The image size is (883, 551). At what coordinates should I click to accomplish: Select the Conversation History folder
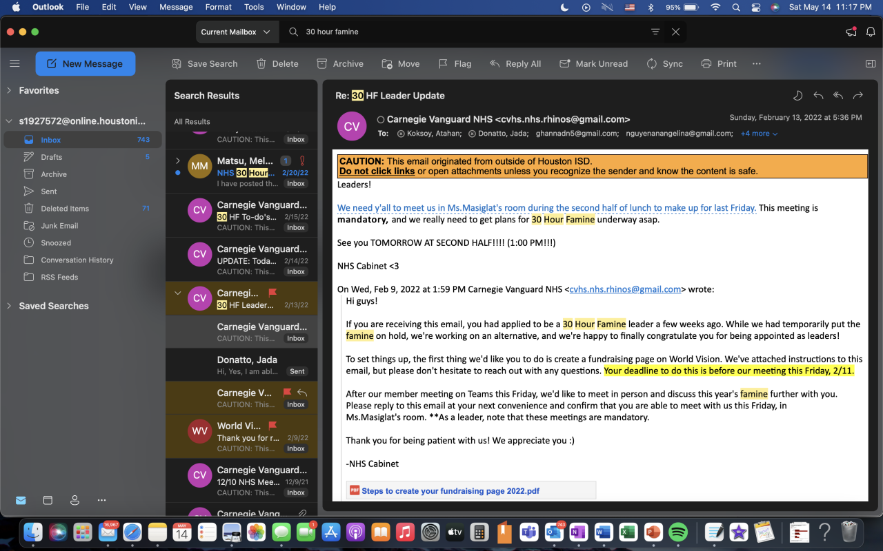[x=83, y=260]
